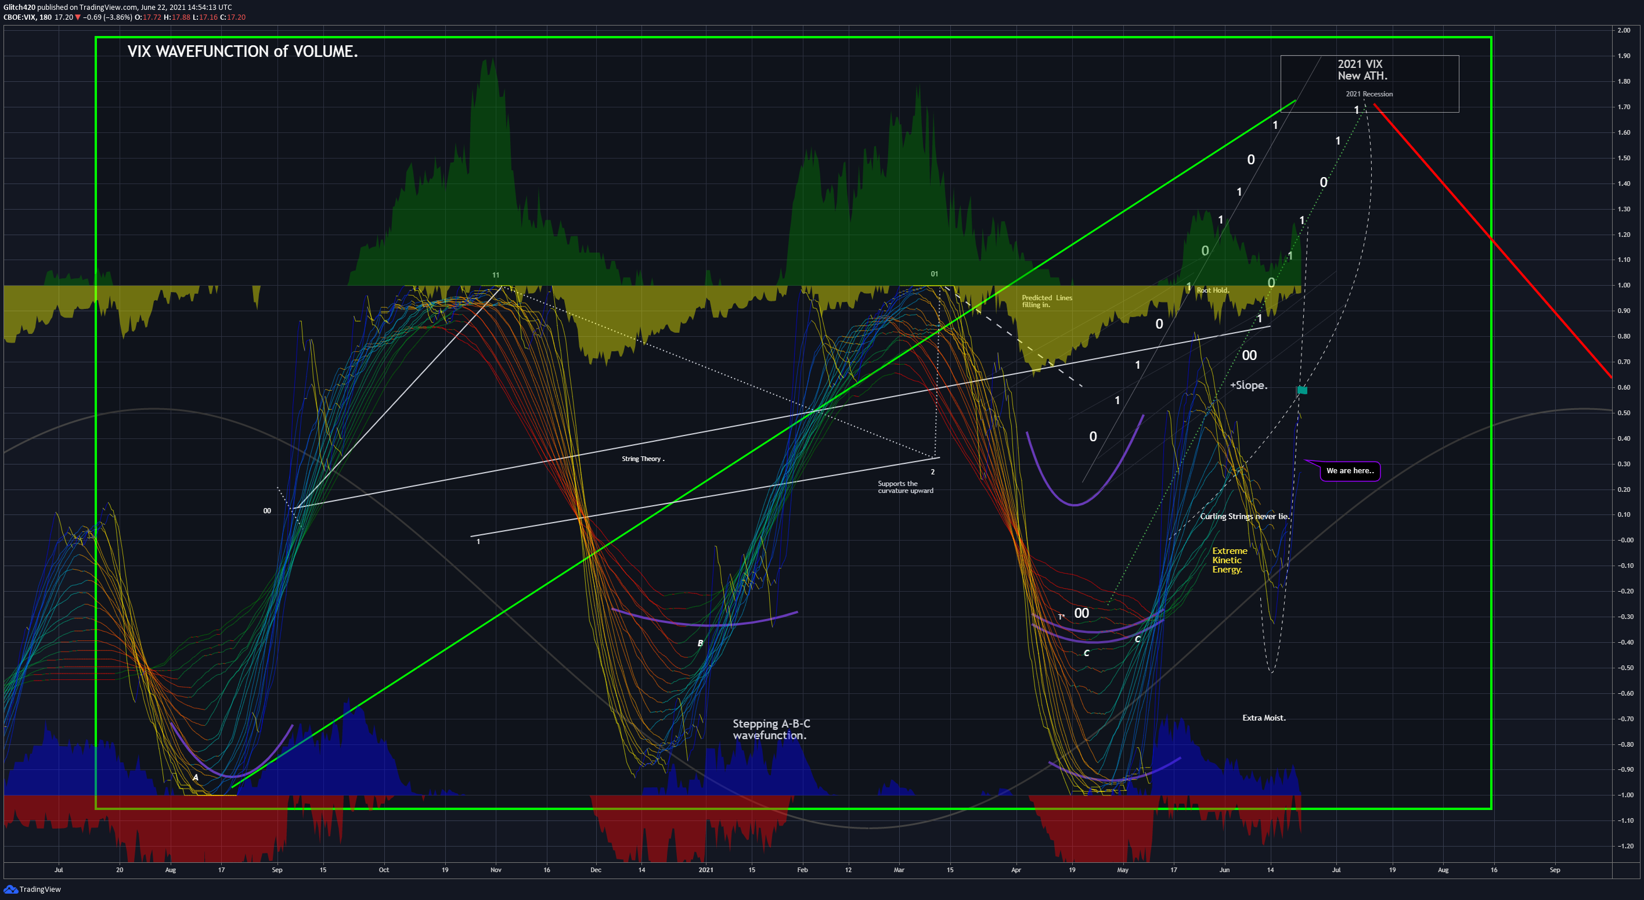Click the 'Dec' date on time axis
The width and height of the screenshot is (1644, 900).
[596, 870]
